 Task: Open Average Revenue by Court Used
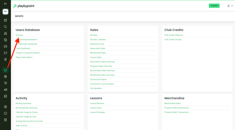29,121
